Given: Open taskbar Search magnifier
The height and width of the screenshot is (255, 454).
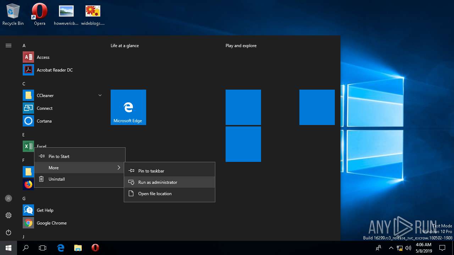Looking at the screenshot, I should tap(26, 248).
